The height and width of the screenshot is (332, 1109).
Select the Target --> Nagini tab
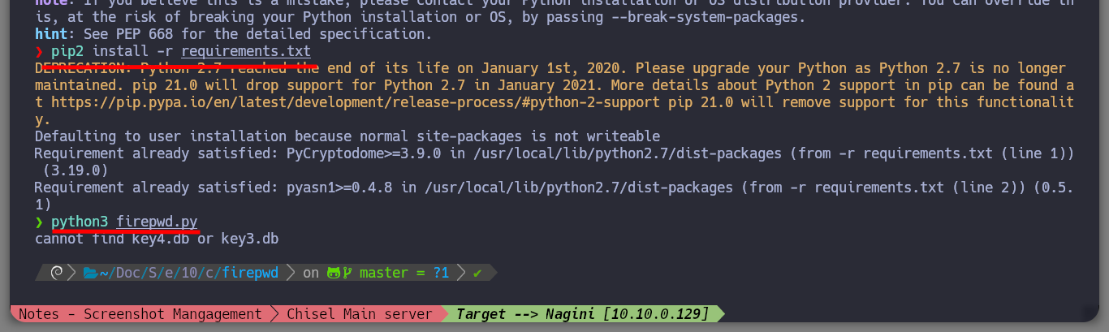(x=582, y=313)
